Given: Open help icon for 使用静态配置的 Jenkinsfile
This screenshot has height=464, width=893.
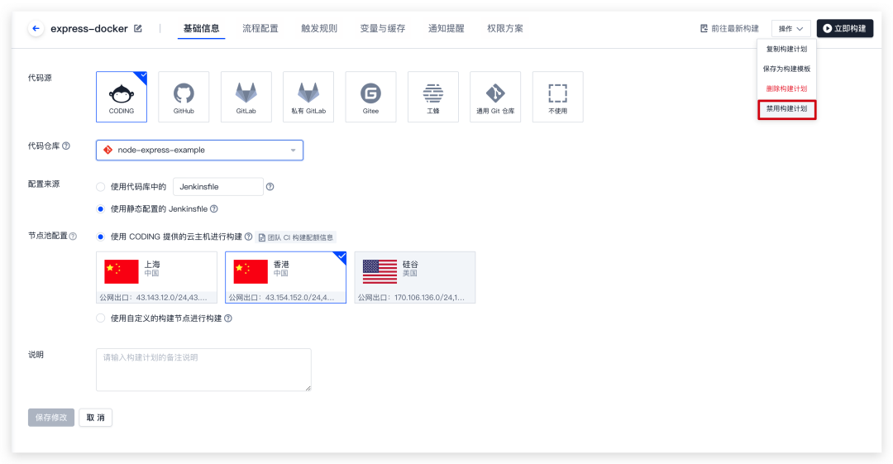Looking at the screenshot, I should pos(213,209).
